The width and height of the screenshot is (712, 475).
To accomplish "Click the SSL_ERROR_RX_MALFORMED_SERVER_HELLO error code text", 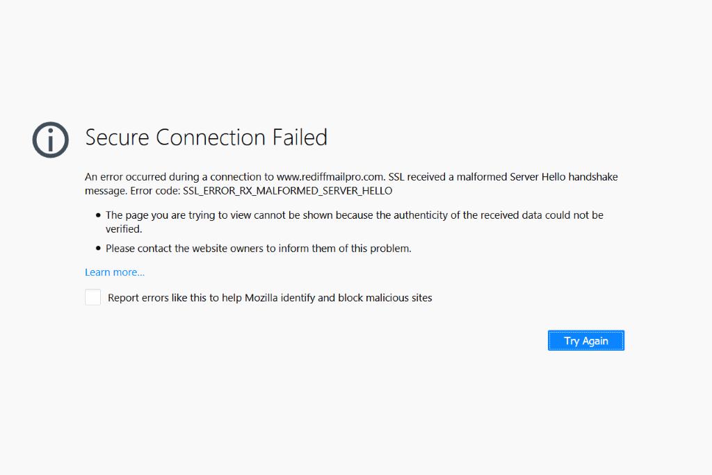I will tap(287, 190).
